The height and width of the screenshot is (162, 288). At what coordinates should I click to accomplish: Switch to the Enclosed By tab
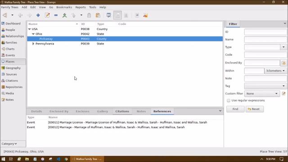point(59,111)
